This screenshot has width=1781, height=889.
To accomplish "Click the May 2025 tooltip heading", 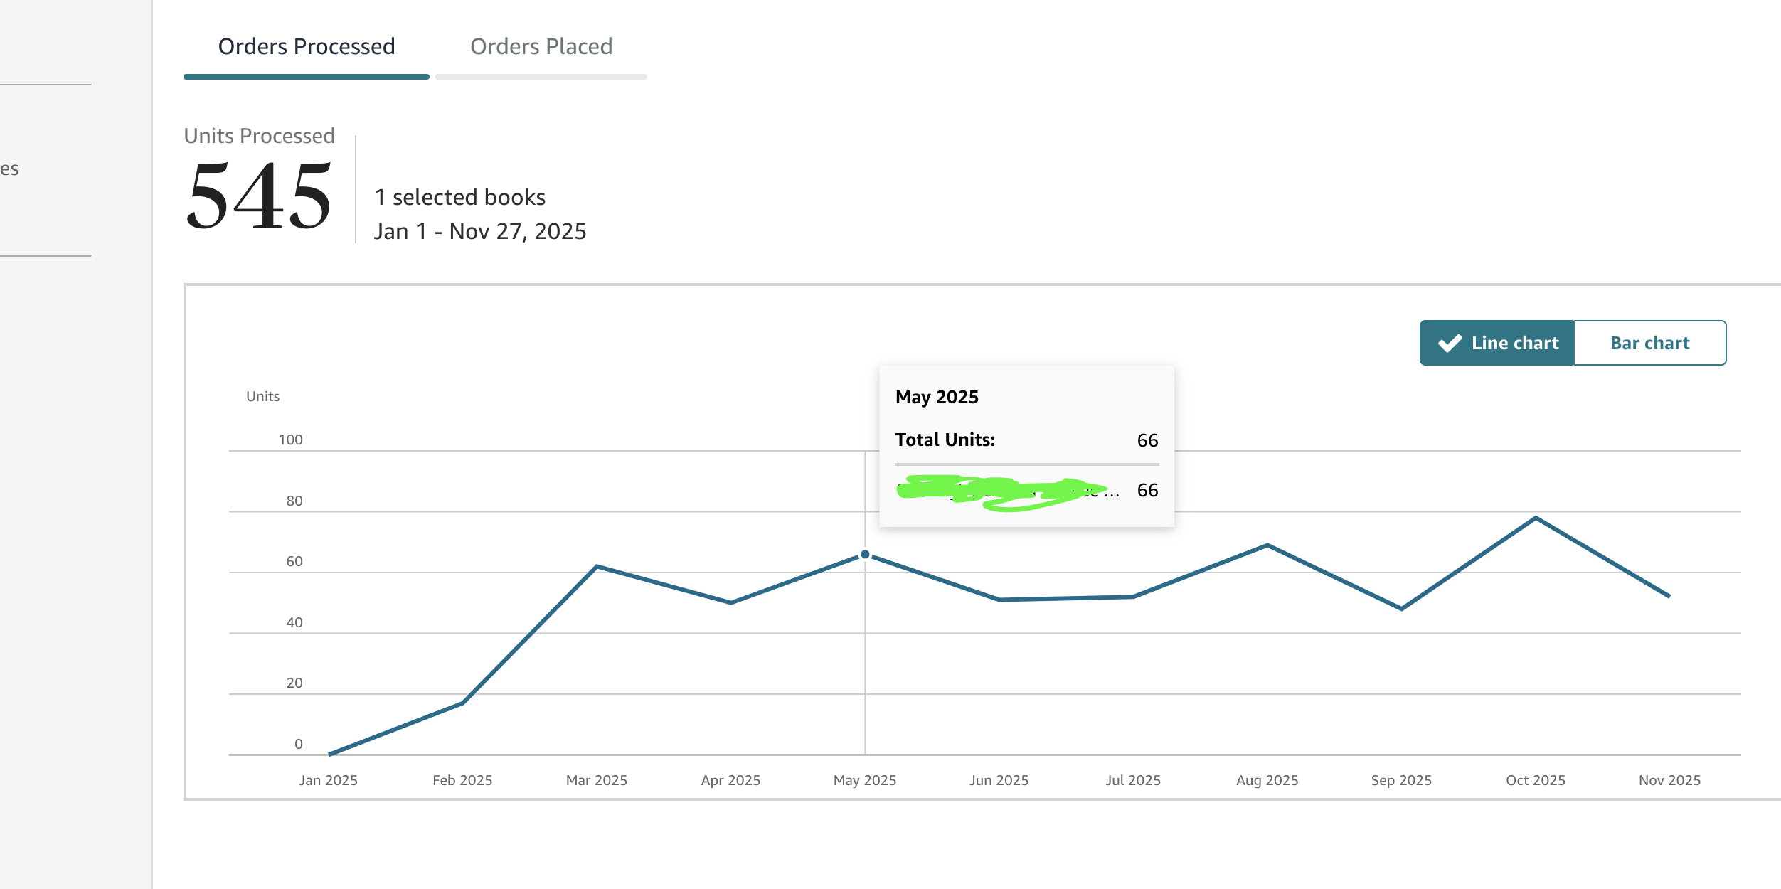I will click(x=937, y=397).
